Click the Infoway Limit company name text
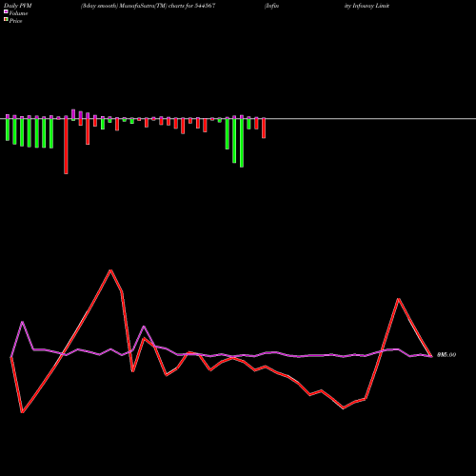The image size is (476, 476). pyautogui.click(x=367, y=6)
